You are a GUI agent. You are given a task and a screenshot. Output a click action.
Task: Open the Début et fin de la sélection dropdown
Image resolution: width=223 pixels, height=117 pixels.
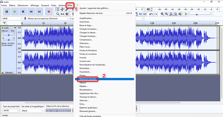[x=60, y=106]
